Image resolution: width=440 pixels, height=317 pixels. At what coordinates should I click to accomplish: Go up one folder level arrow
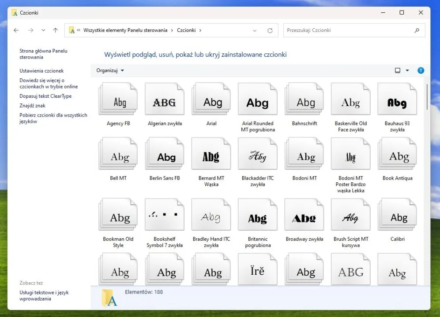click(x=55, y=30)
